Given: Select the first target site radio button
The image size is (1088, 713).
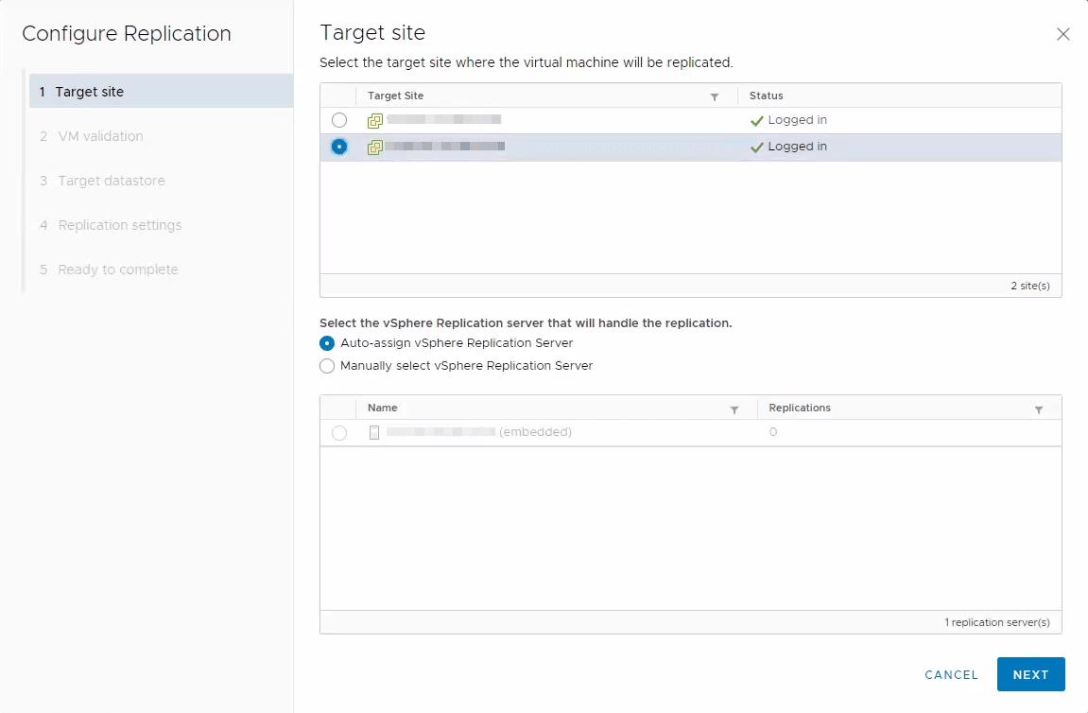Looking at the screenshot, I should pos(339,121).
